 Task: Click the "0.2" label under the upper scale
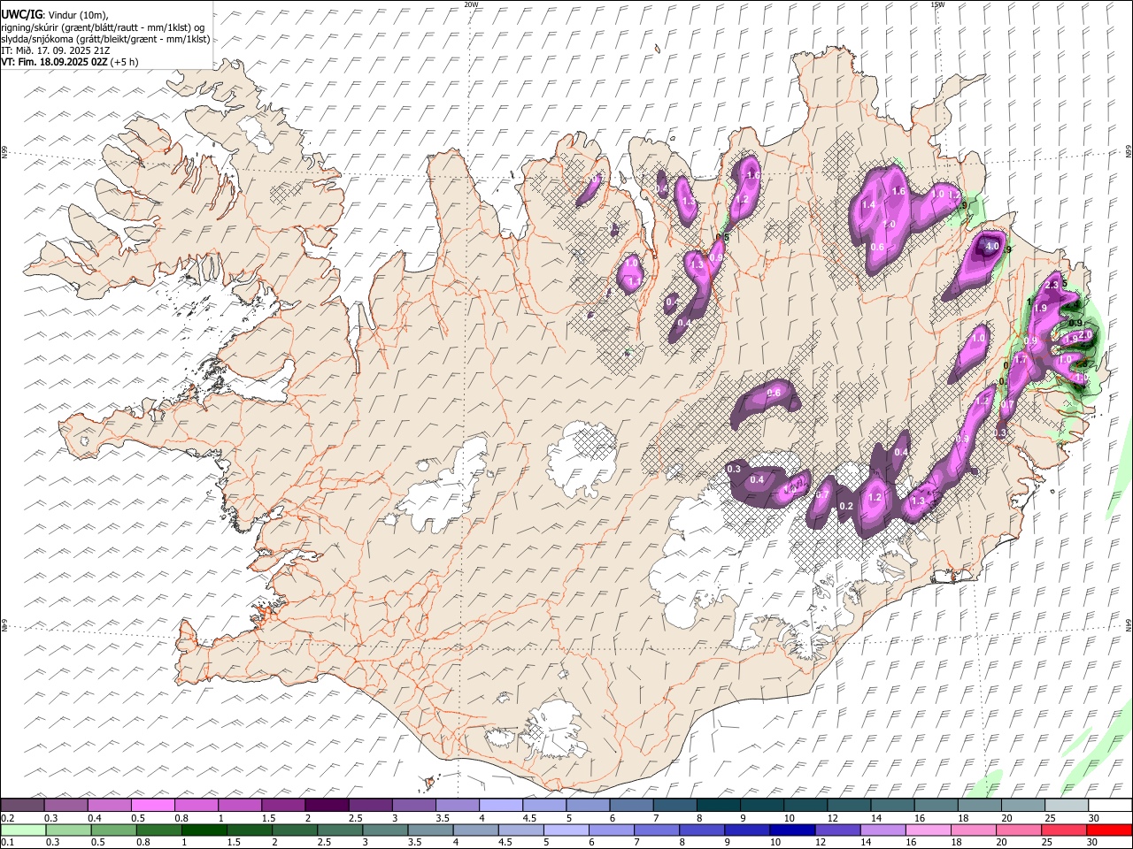7,817
